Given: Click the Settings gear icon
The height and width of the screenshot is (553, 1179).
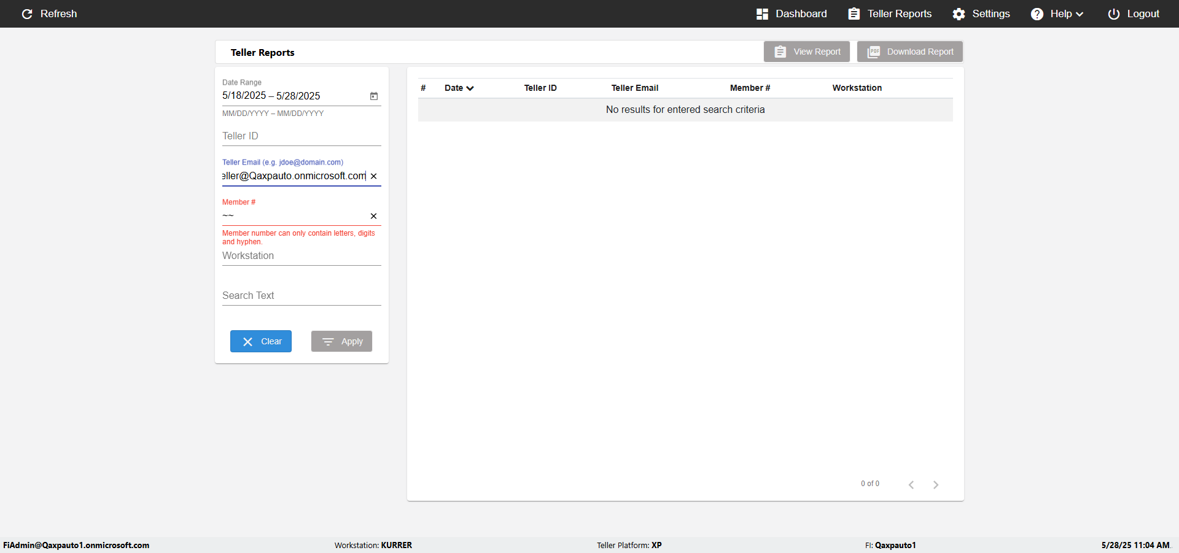Looking at the screenshot, I should [x=959, y=14].
